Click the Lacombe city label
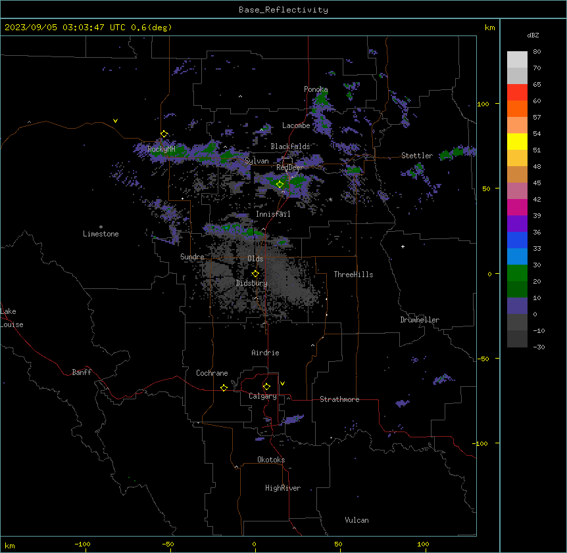This screenshot has height=553, width=567. click(x=296, y=125)
